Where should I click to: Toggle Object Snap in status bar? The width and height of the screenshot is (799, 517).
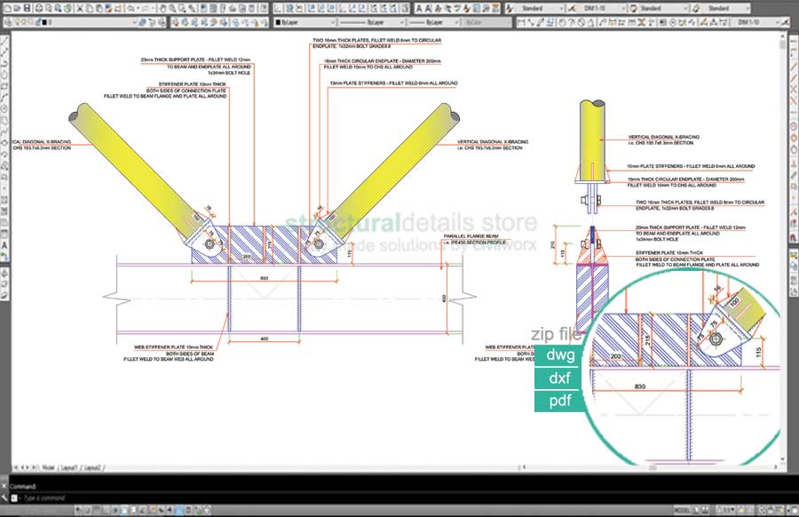[124, 510]
